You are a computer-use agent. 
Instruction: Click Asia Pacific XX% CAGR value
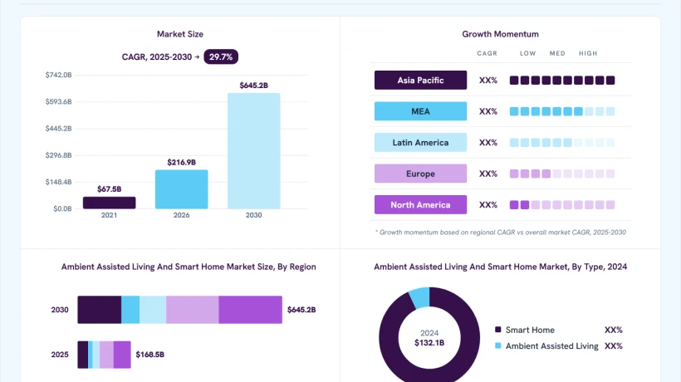[x=488, y=81]
